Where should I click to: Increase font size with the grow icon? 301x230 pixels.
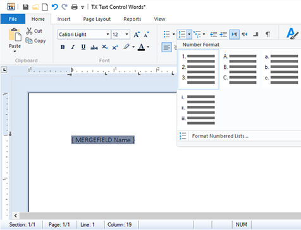(137, 34)
